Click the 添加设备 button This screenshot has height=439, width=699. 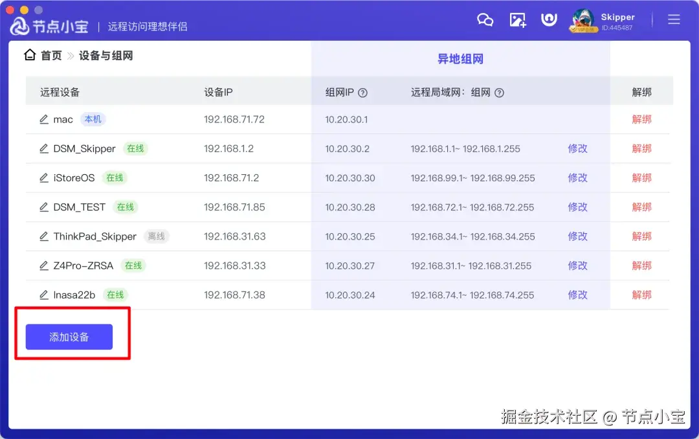pos(68,337)
